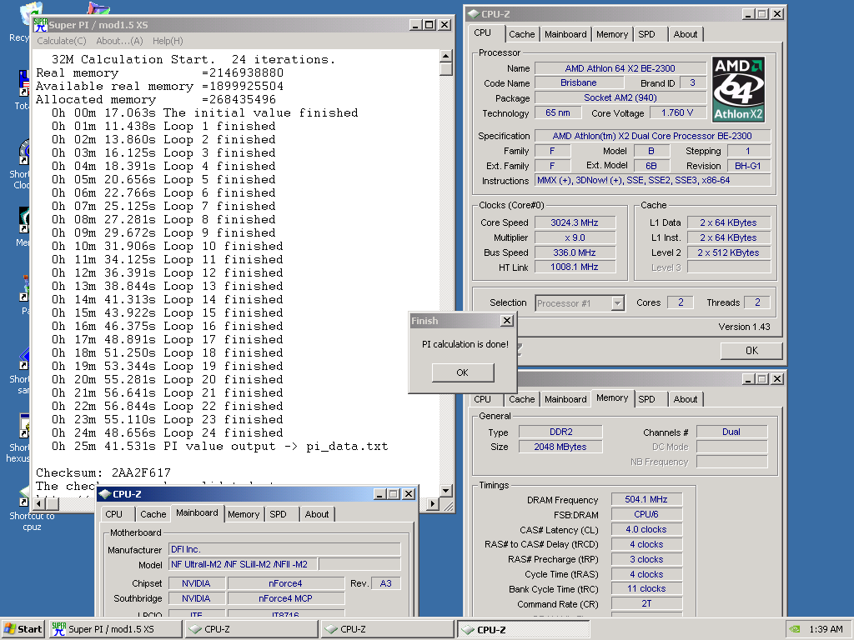Switch to Cache tab in top CPU-Z
This screenshot has height=640, width=854.
pos(522,34)
